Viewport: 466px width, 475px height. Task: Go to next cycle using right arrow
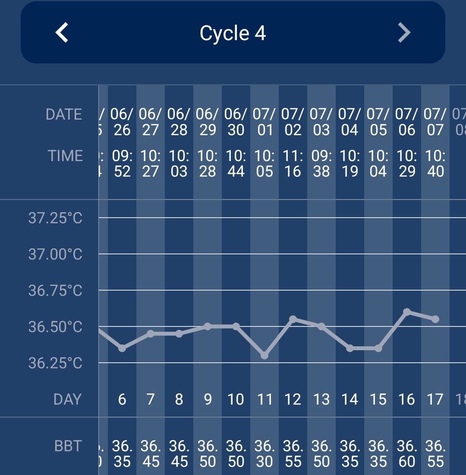coord(404,33)
